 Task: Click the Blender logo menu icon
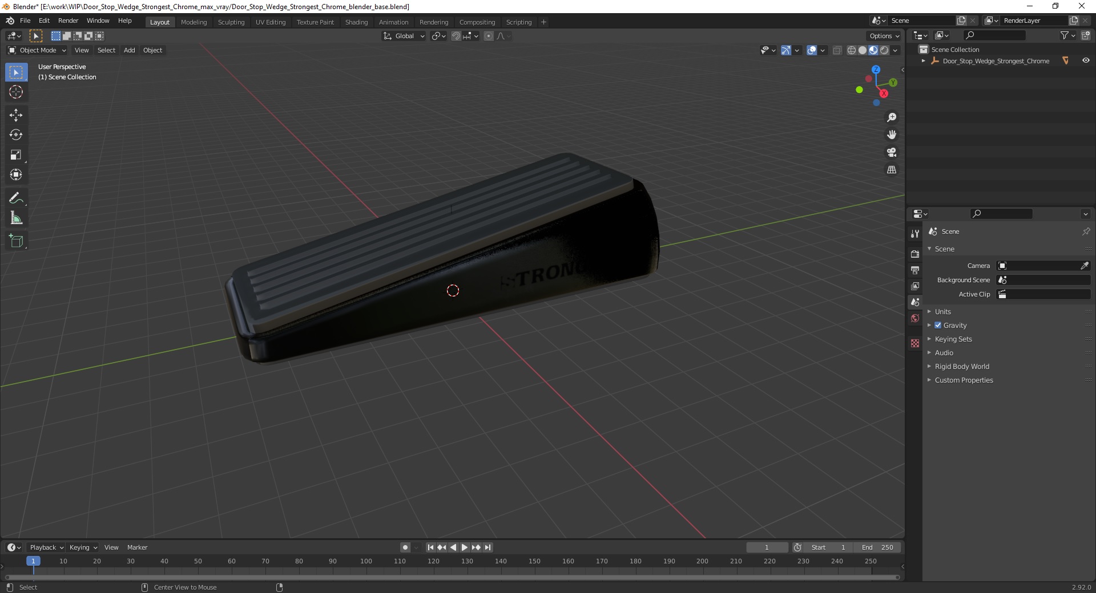pos(10,21)
